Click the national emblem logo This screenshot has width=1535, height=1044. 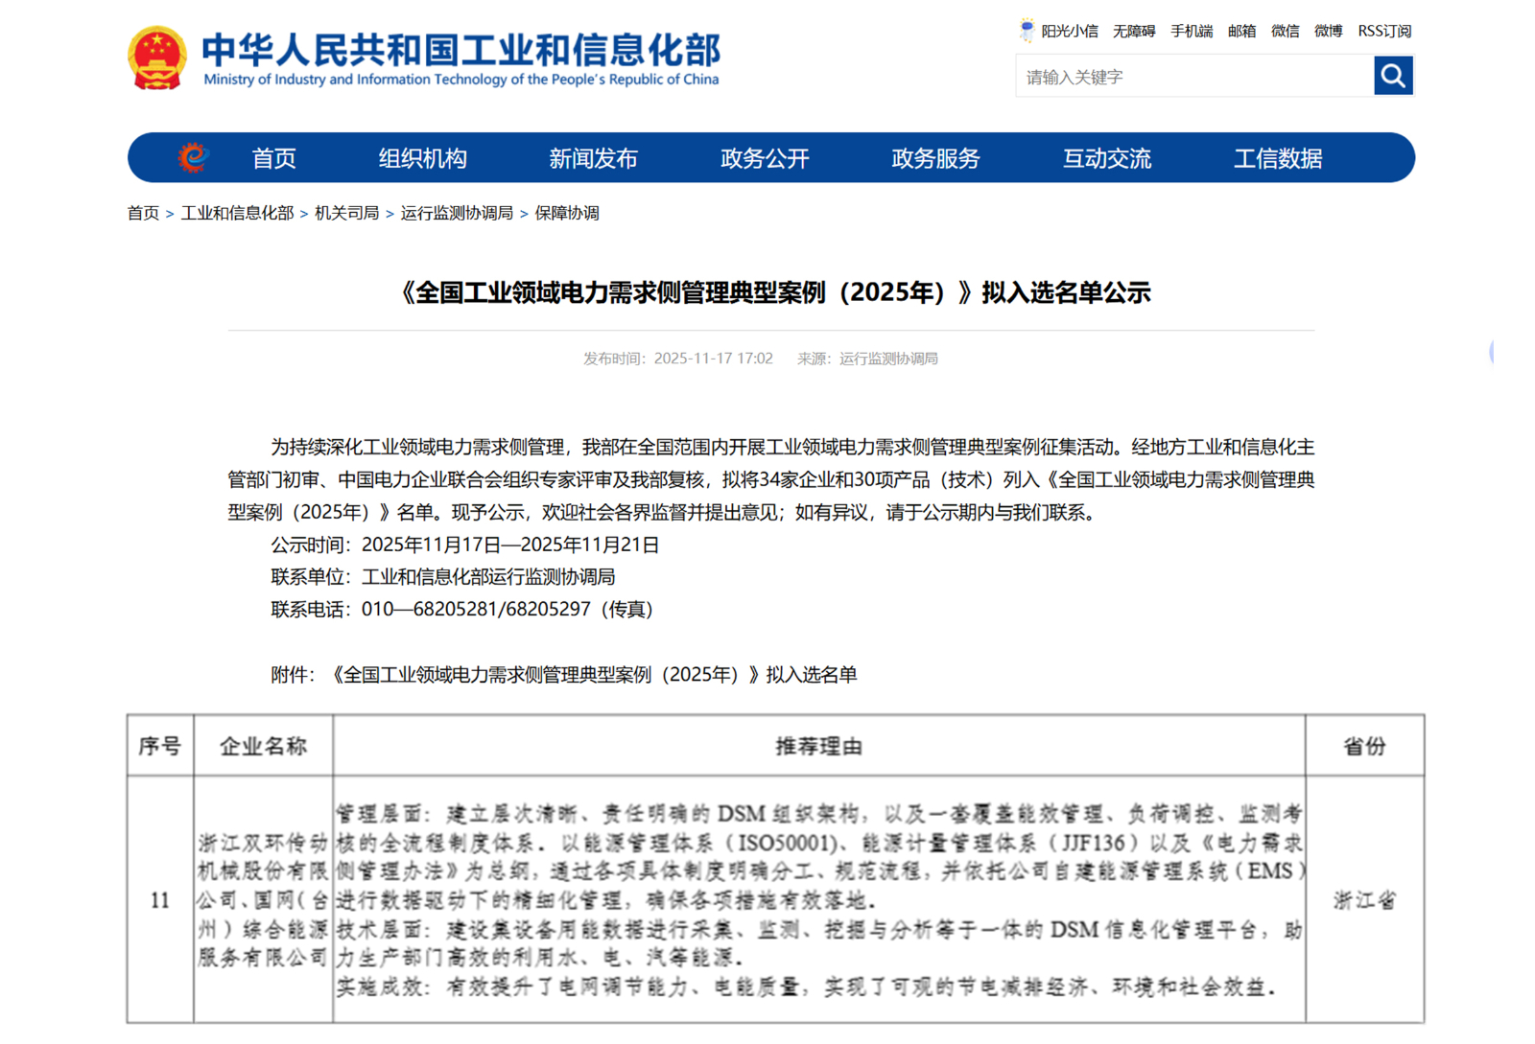tap(156, 56)
